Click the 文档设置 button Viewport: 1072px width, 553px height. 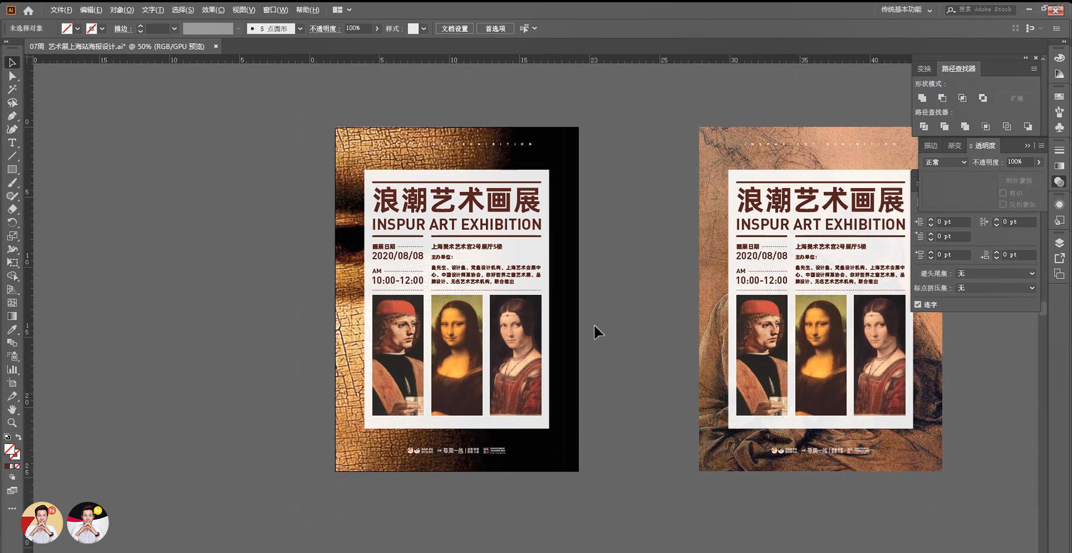454,28
